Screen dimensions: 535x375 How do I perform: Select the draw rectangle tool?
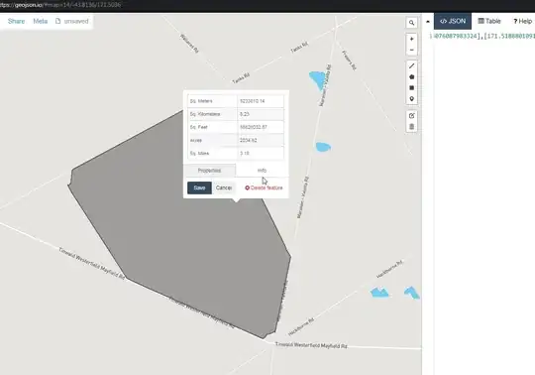[411, 87]
